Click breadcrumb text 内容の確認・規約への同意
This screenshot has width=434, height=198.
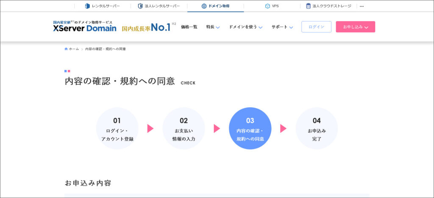(x=106, y=49)
